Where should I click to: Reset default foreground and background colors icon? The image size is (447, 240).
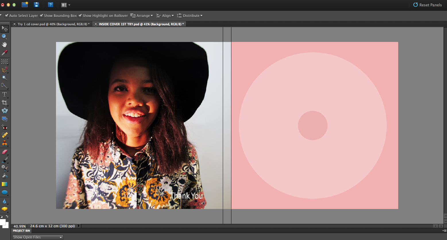point(1,216)
